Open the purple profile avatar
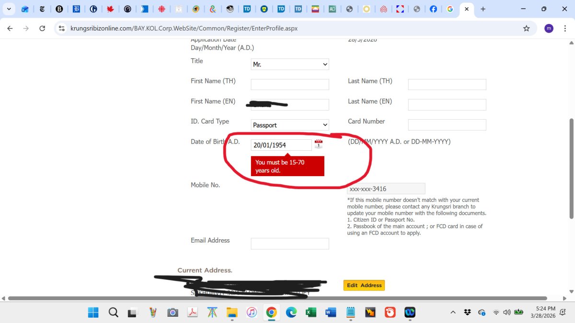Image resolution: width=575 pixels, height=323 pixels. click(549, 28)
